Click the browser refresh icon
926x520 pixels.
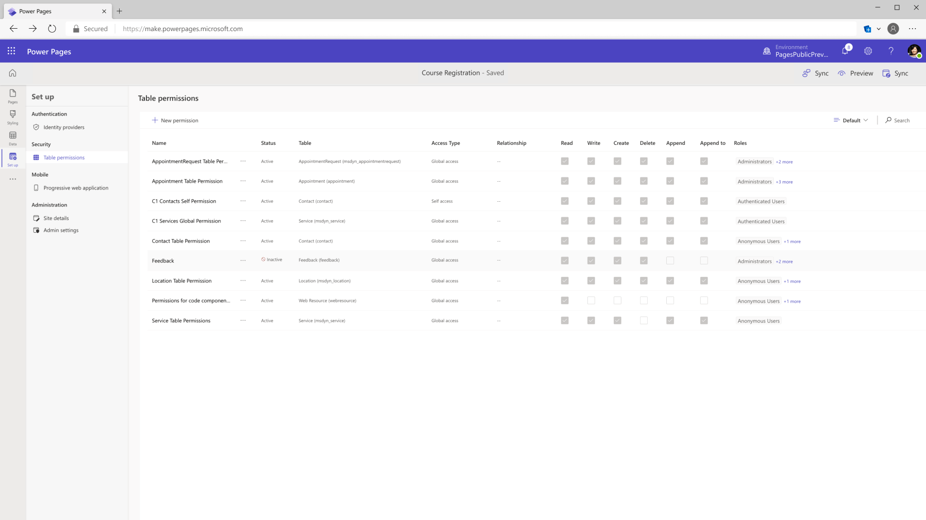pyautogui.click(x=52, y=29)
